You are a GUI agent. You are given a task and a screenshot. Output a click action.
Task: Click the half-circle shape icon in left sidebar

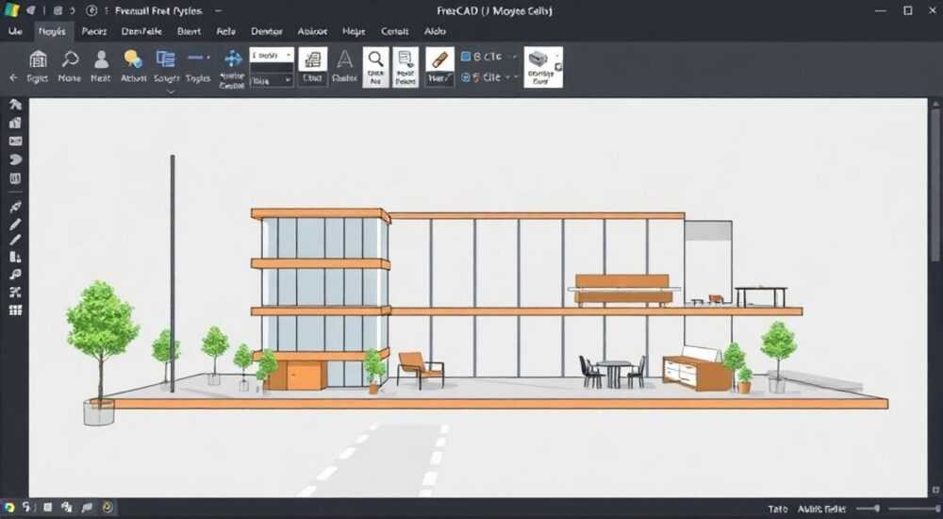click(15, 159)
